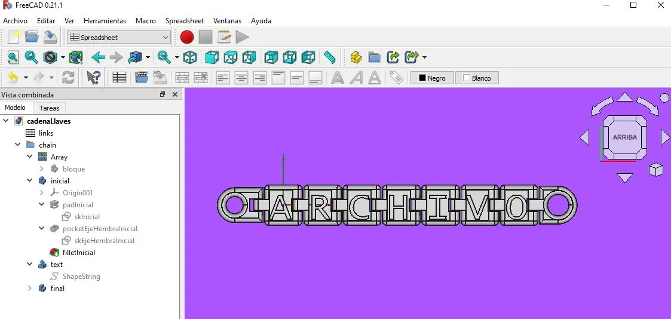671x319 pixels.
Task: Set isometric view cube icon
Action: pos(189,57)
